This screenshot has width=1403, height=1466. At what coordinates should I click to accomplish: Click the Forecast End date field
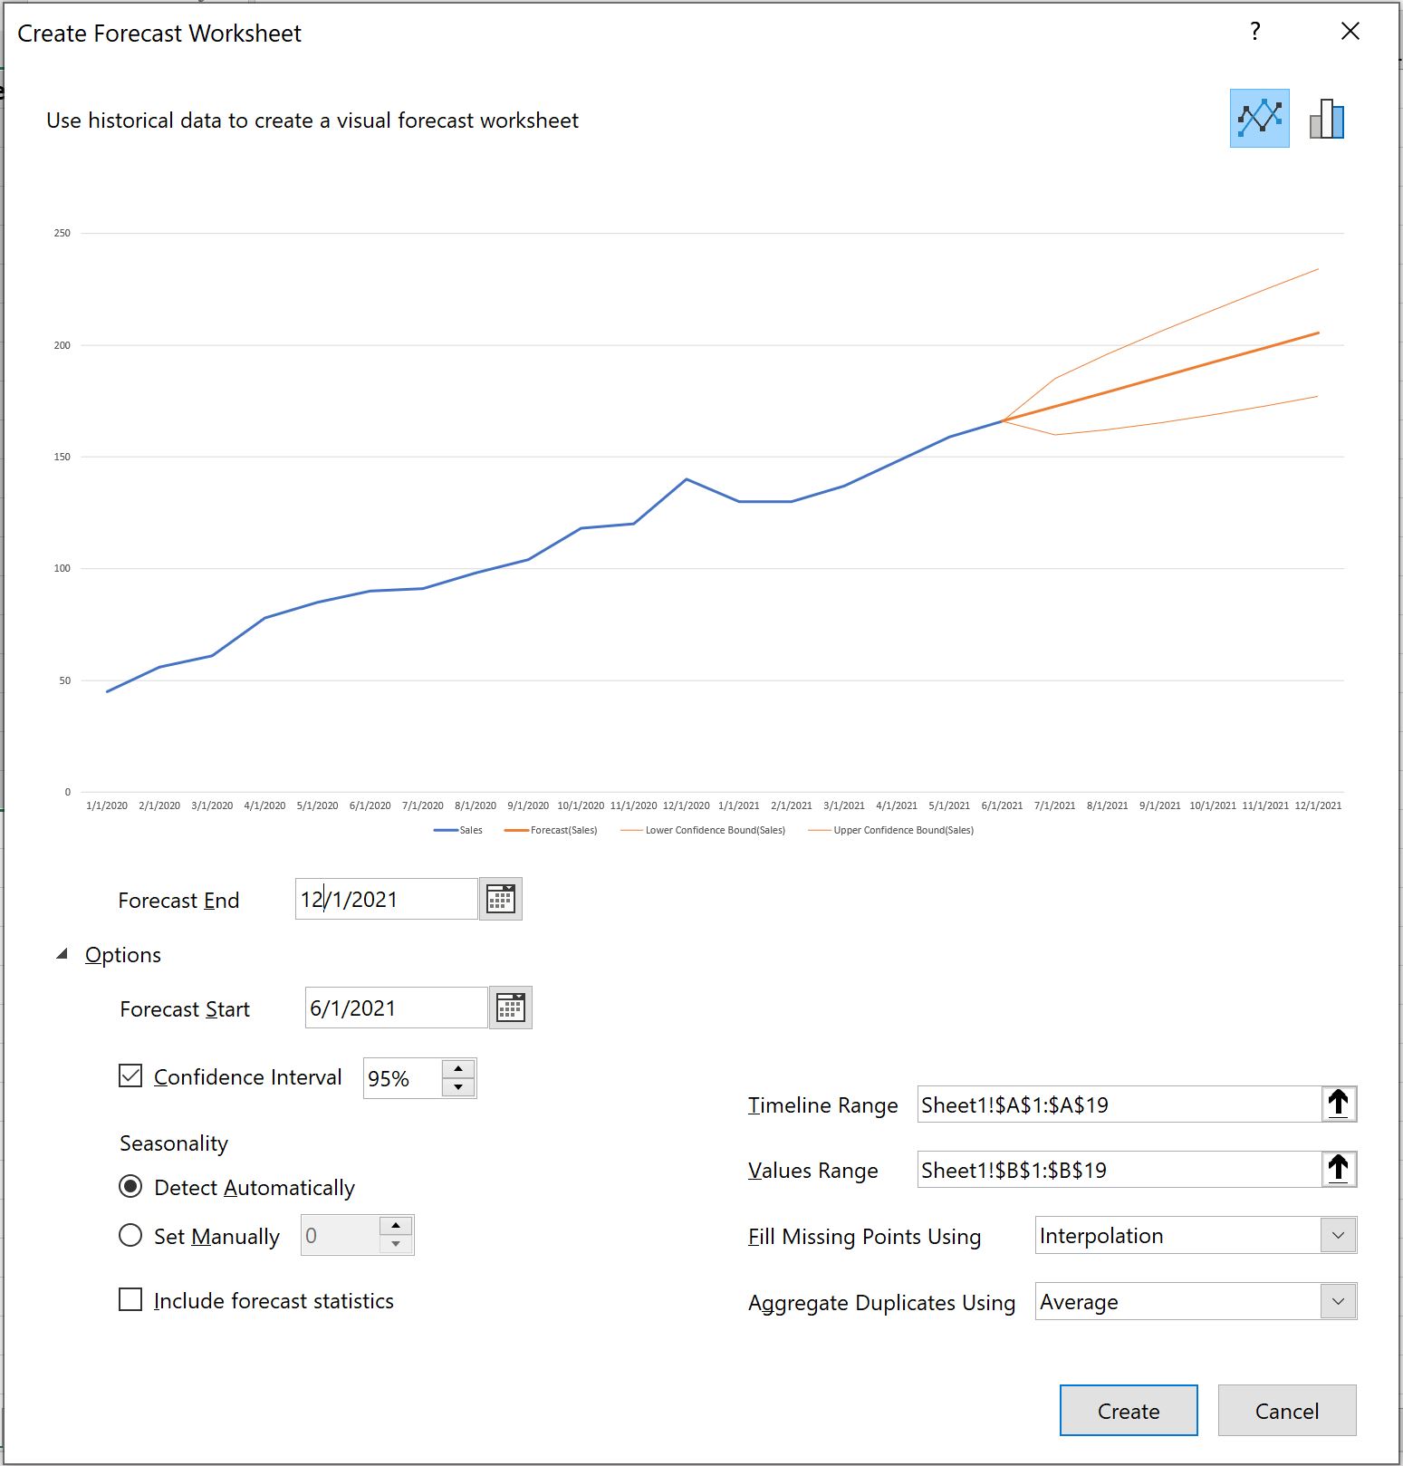point(387,899)
